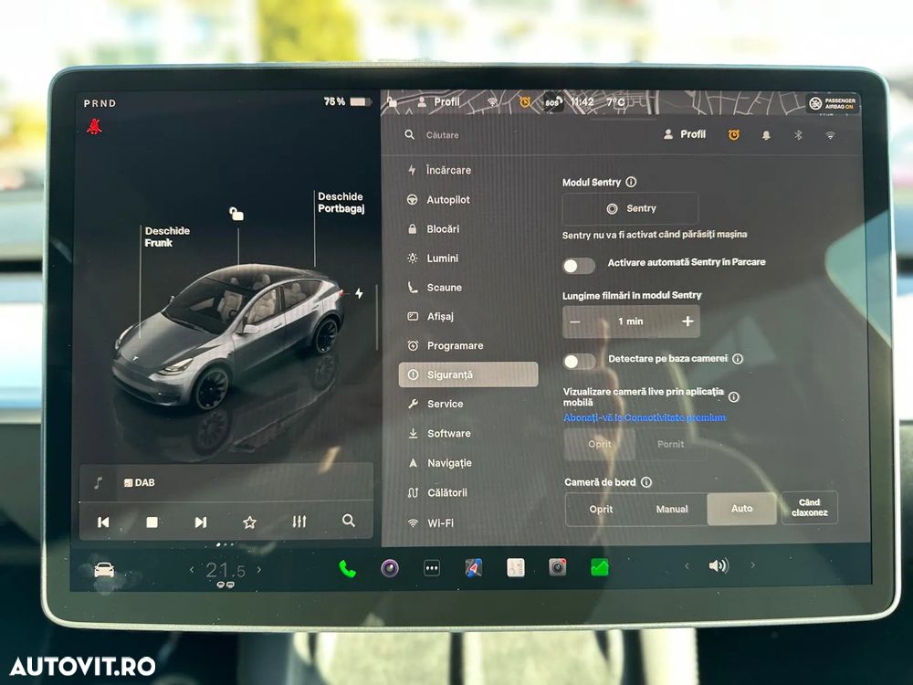The height and width of the screenshot is (685, 913).
Task: Open the media equalizer sliders icon
Action: coord(299,522)
